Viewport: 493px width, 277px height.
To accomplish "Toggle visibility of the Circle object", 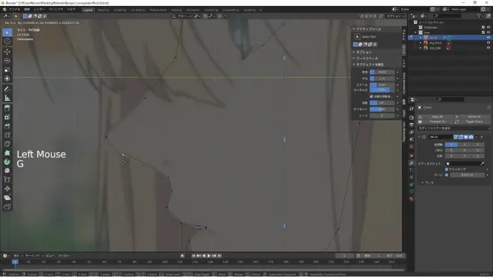I will tap(489, 37).
